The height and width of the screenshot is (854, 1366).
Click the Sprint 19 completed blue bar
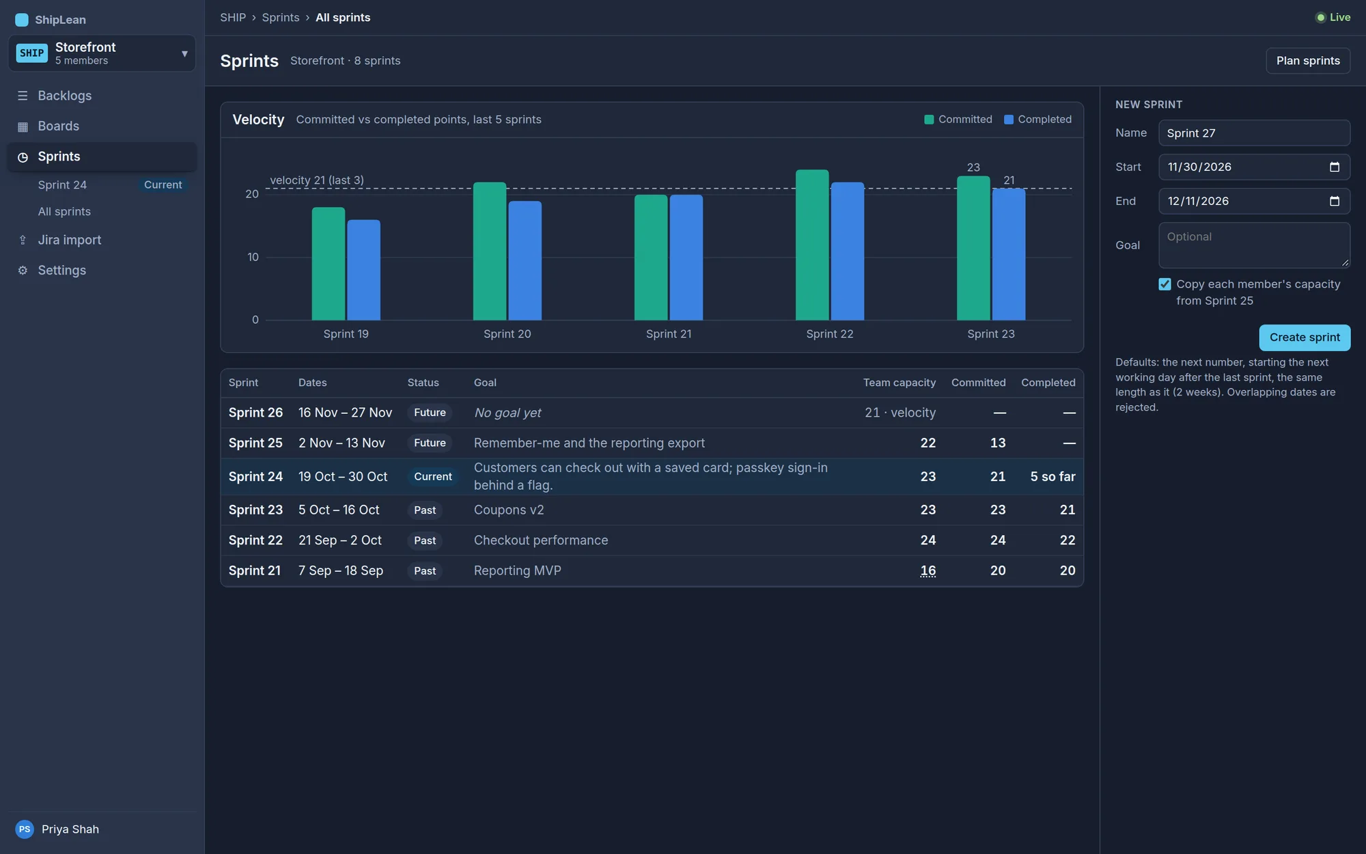363,270
